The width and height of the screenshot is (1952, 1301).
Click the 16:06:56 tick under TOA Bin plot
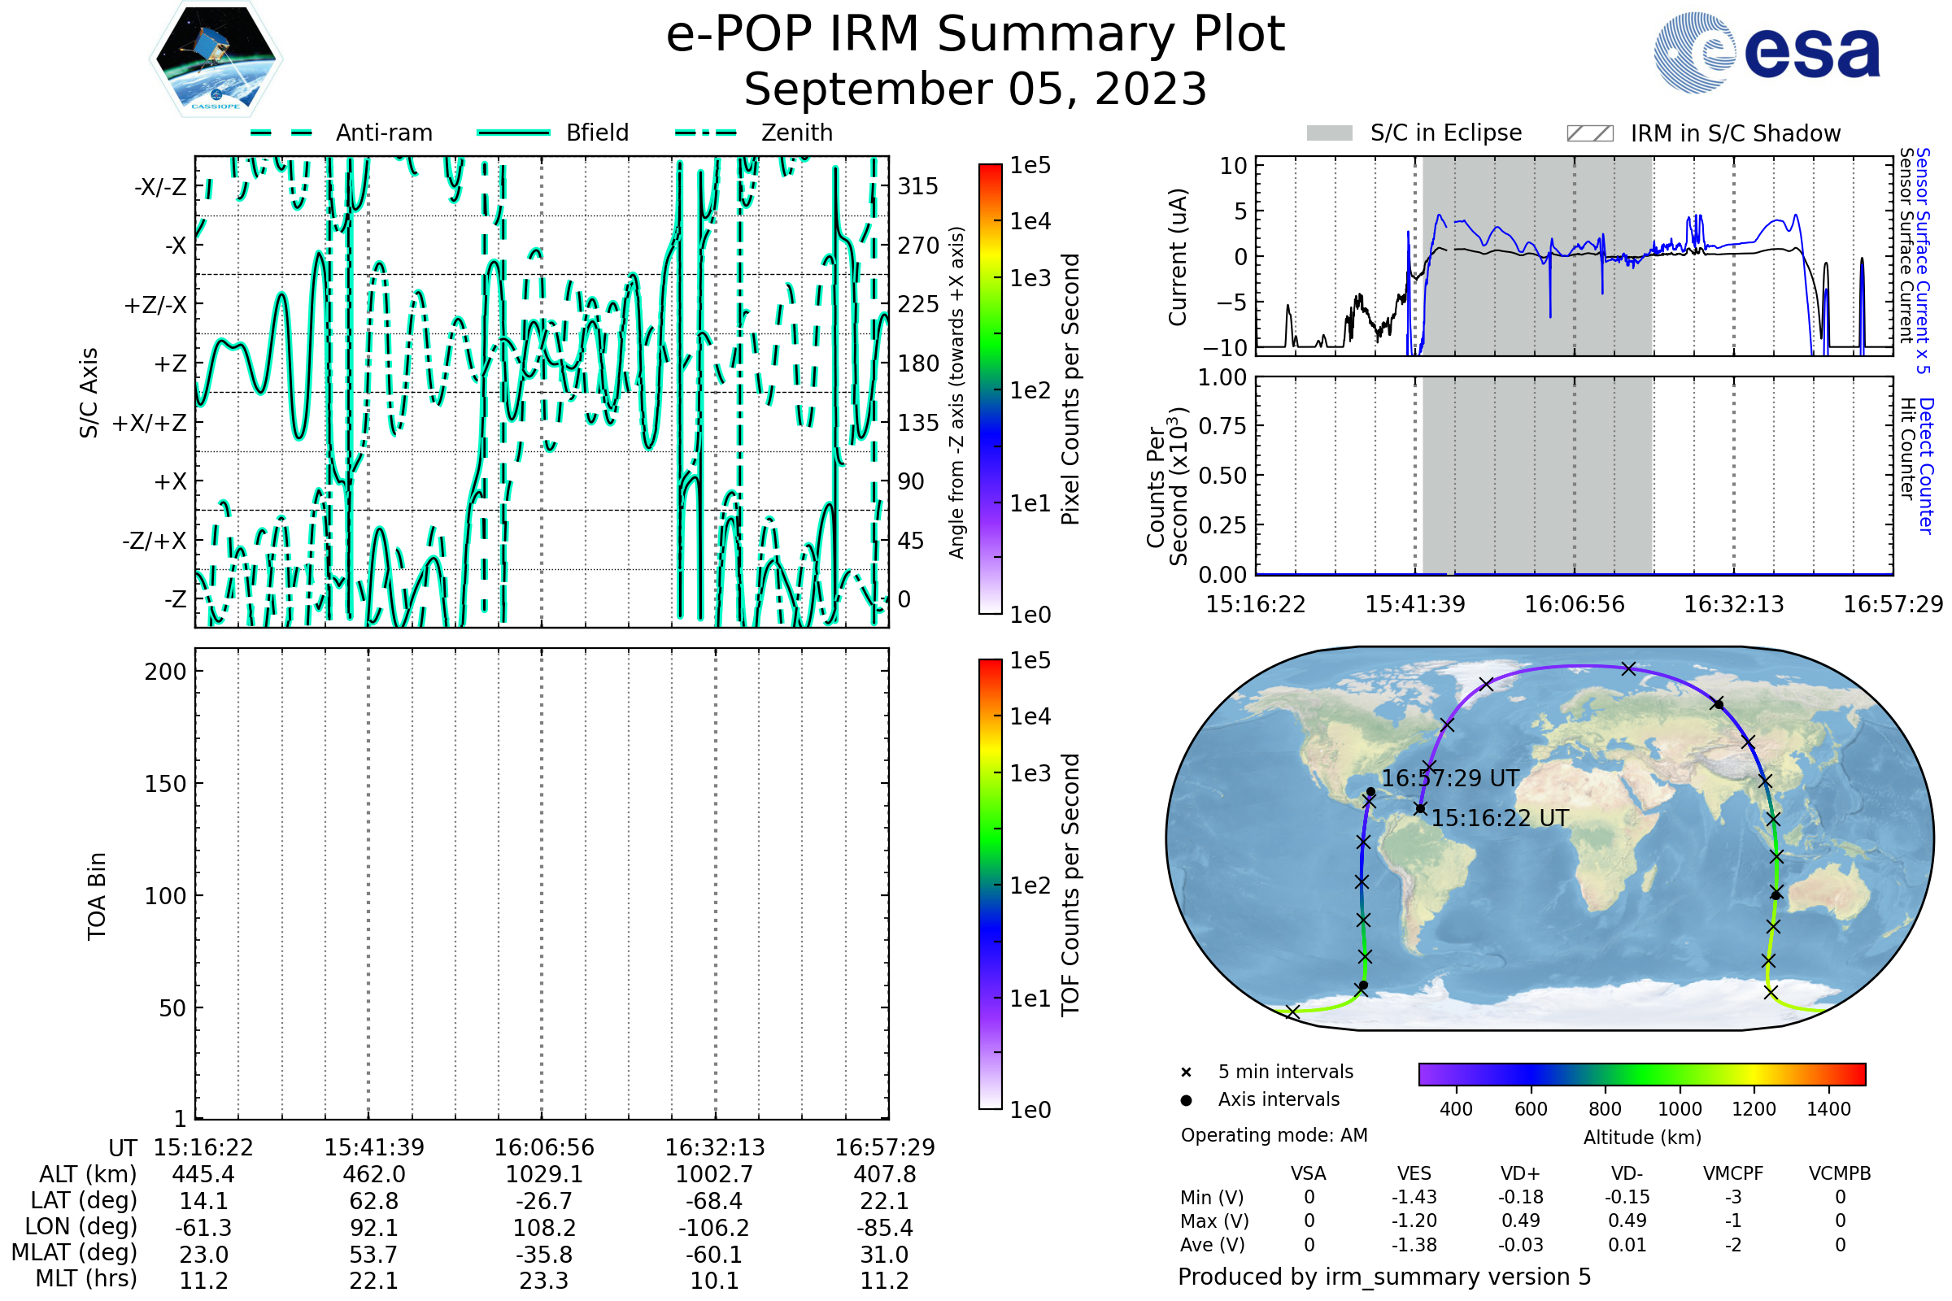(543, 1147)
